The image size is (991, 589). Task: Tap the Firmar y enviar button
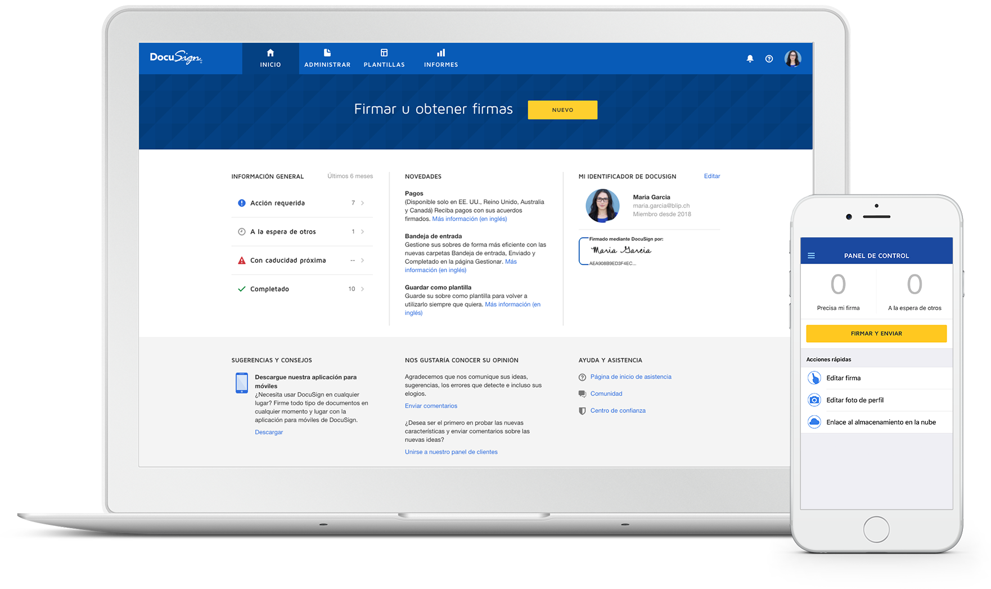[x=876, y=334]
